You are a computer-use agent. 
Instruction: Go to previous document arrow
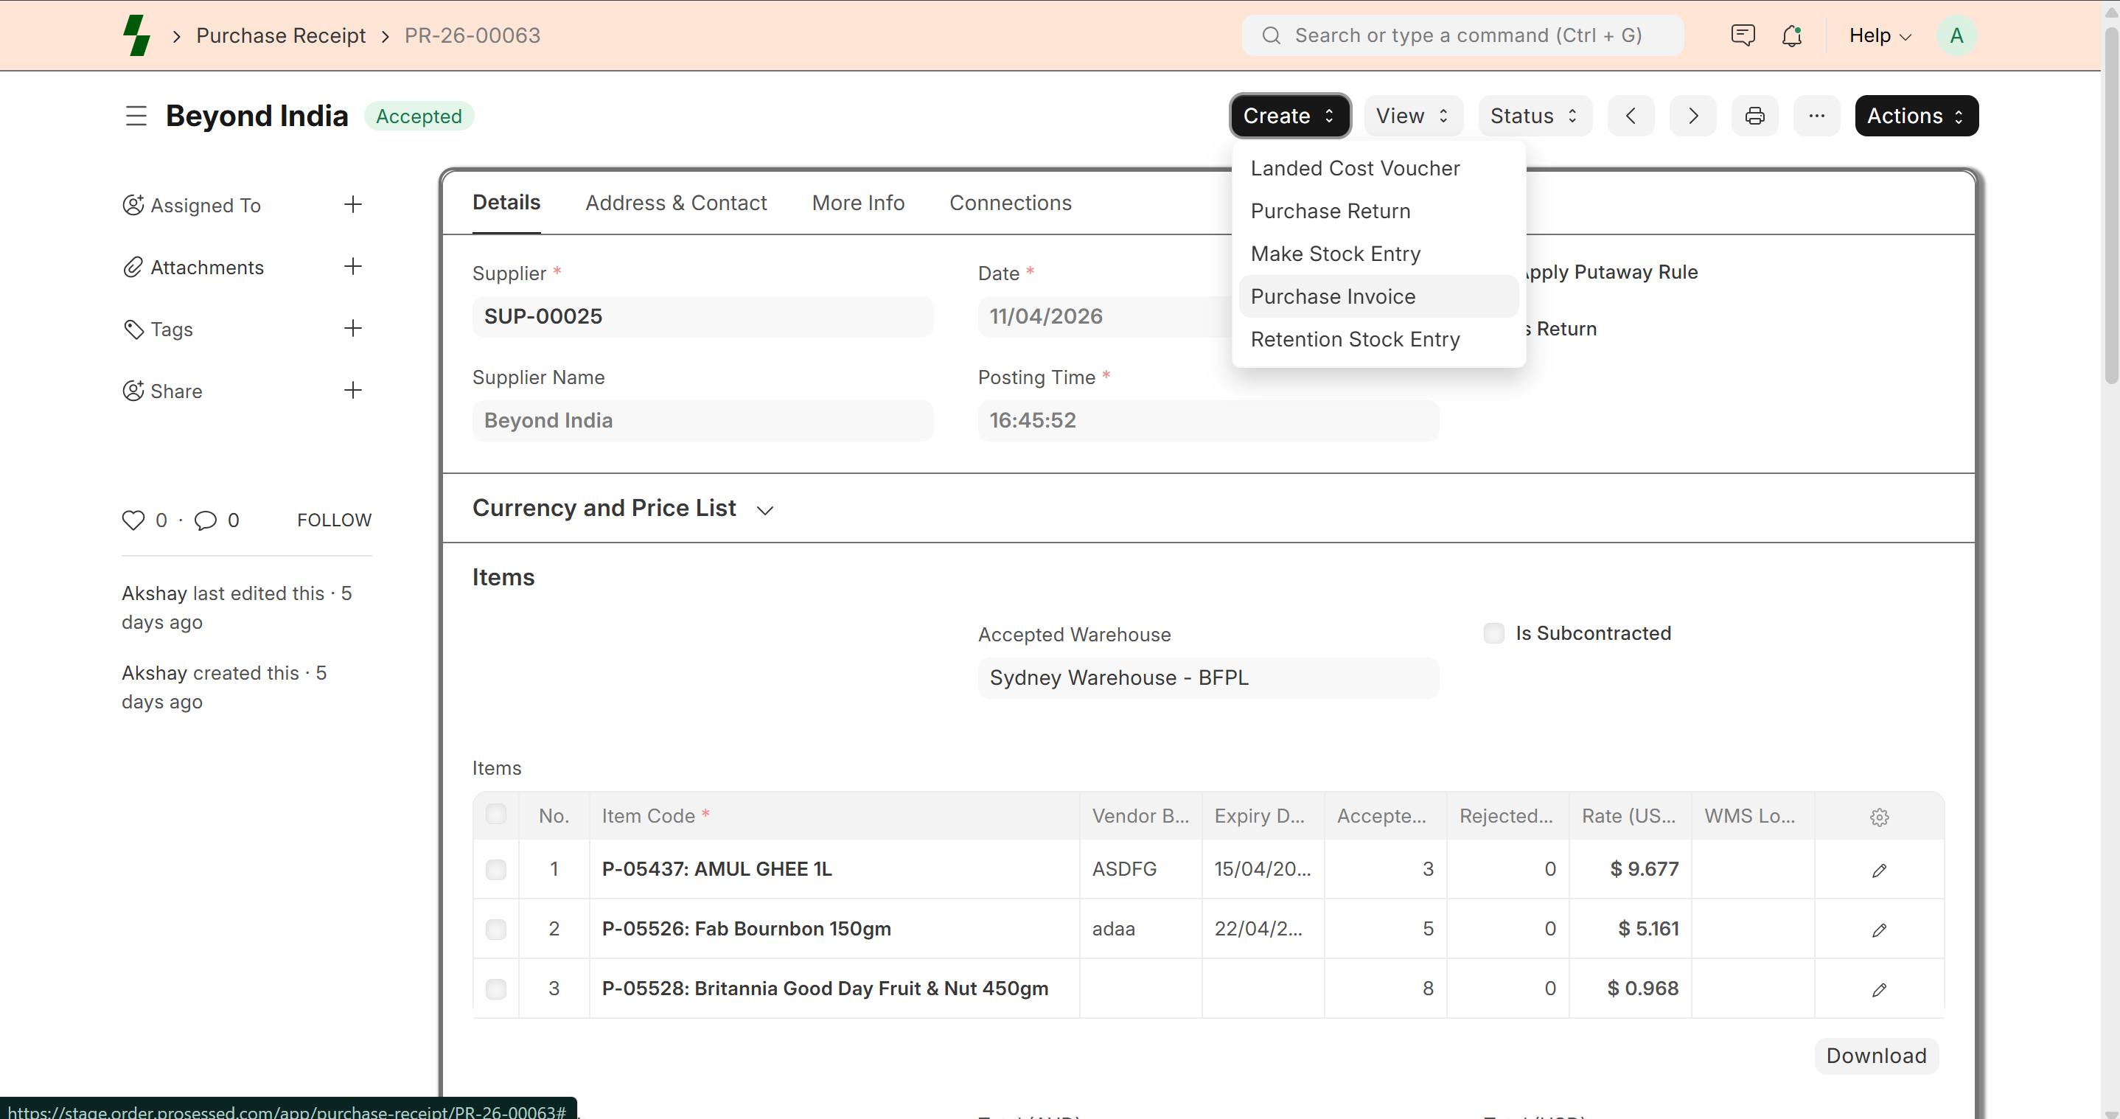point(1631,116)
